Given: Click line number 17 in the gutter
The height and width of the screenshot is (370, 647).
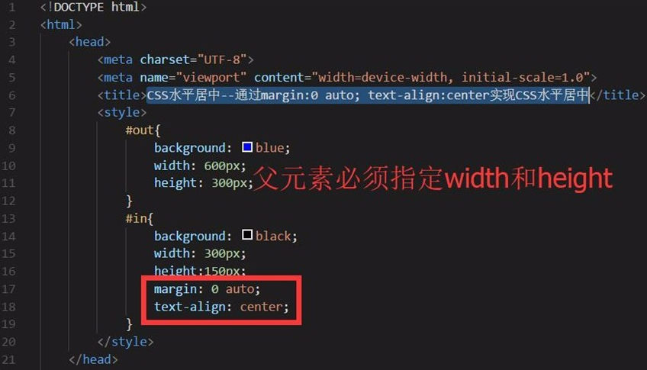Looking at the screenshot, I should [x=8, y=289].
